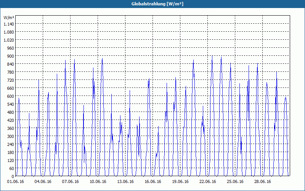Viewport: 305px width, 191px height.
Task: Select the 1.020 y-axis value
Action: pyautogui.click(x=9, y=40)
